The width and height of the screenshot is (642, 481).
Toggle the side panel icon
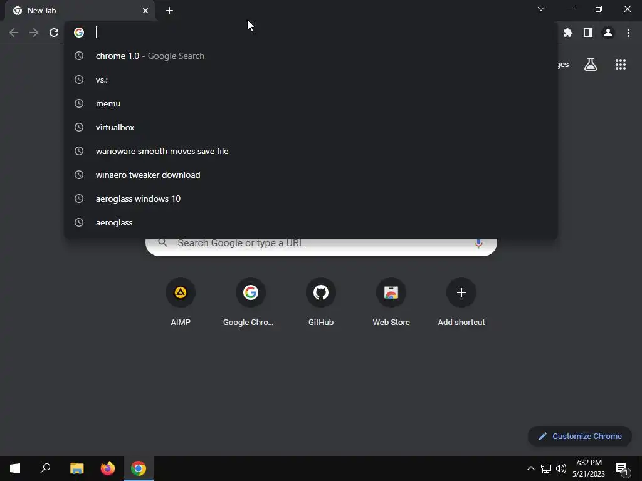click(588, 33)
